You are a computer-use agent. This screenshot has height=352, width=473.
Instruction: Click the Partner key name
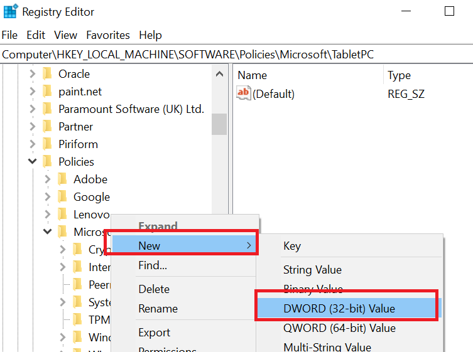(x=76, y=127)
